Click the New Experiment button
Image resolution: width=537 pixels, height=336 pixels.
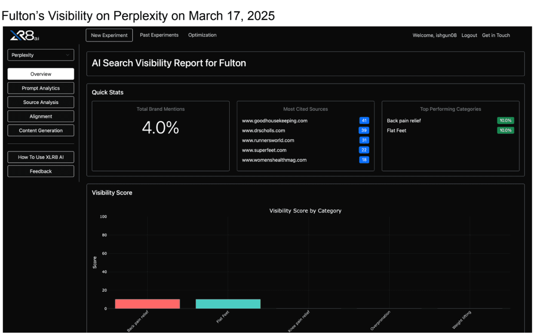pyautogui.click(x=109, y=35)
